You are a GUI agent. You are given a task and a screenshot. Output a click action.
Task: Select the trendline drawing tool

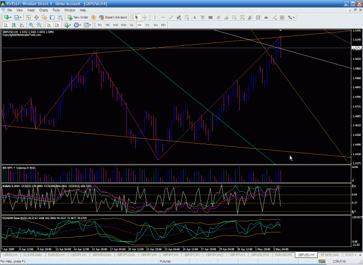[171, 17]
